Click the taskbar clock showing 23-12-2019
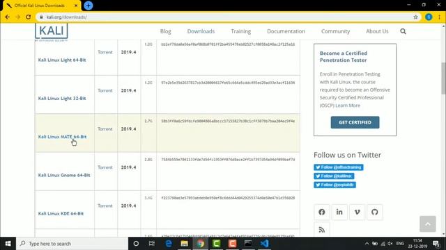The width and height of the screenshot is (446, 250). pyautogui.click(x=417, y=244)
